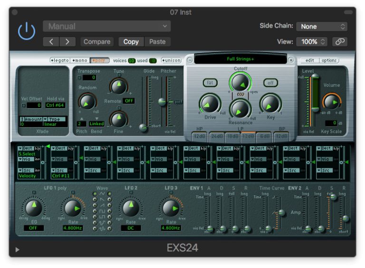
Task: Select sawtooth-down wave for LFO 2
Action: (x=109, y=200)
